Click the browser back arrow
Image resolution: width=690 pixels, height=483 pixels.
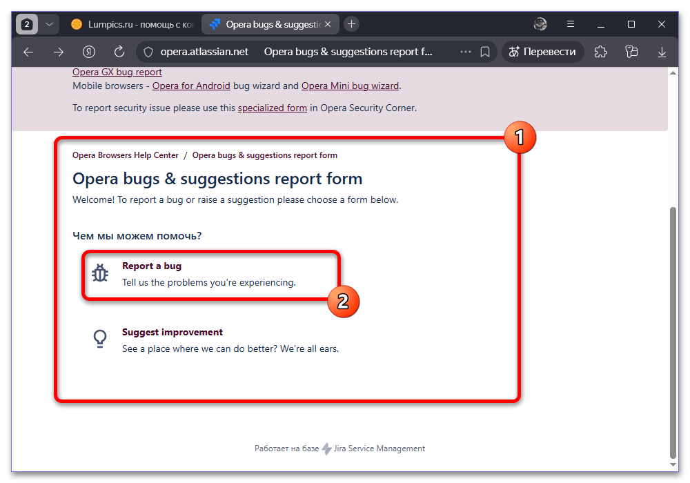click(28, 52)
